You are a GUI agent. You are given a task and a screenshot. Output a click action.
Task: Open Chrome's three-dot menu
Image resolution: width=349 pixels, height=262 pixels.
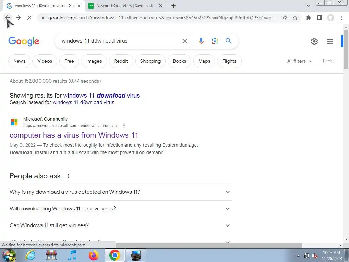click(342, 18)
